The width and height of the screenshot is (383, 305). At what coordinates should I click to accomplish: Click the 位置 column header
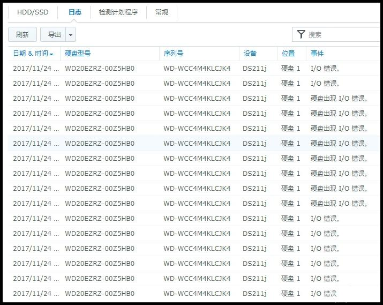288,54
